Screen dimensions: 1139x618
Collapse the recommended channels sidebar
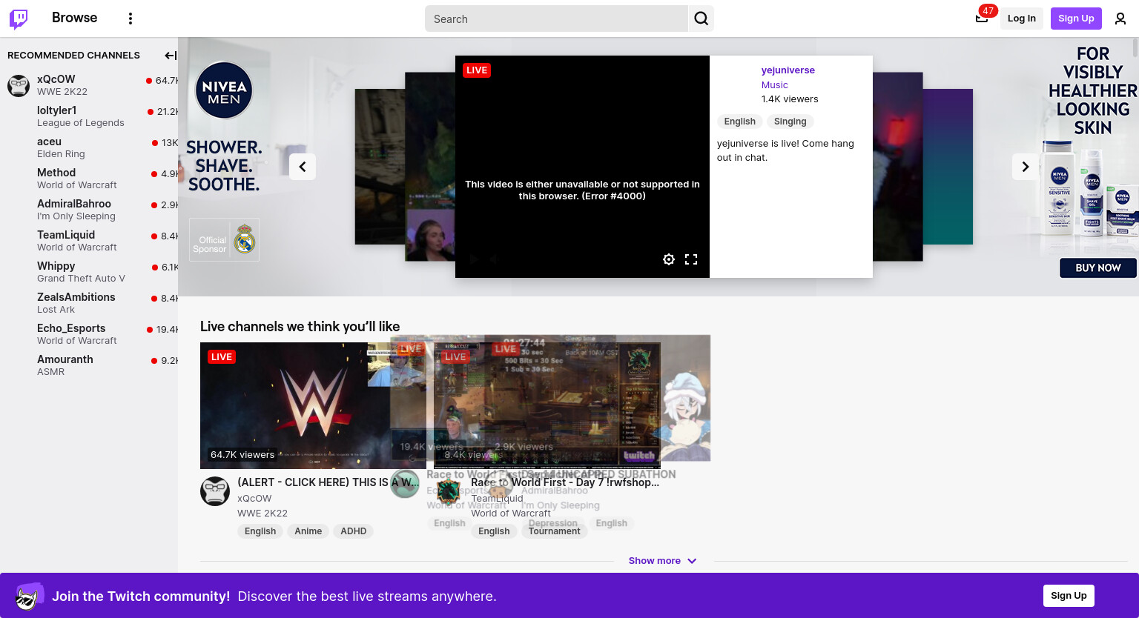(x=170, y=56)
